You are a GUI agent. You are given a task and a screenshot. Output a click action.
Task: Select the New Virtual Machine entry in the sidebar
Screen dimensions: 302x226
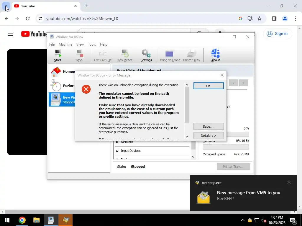click(62, 99)
